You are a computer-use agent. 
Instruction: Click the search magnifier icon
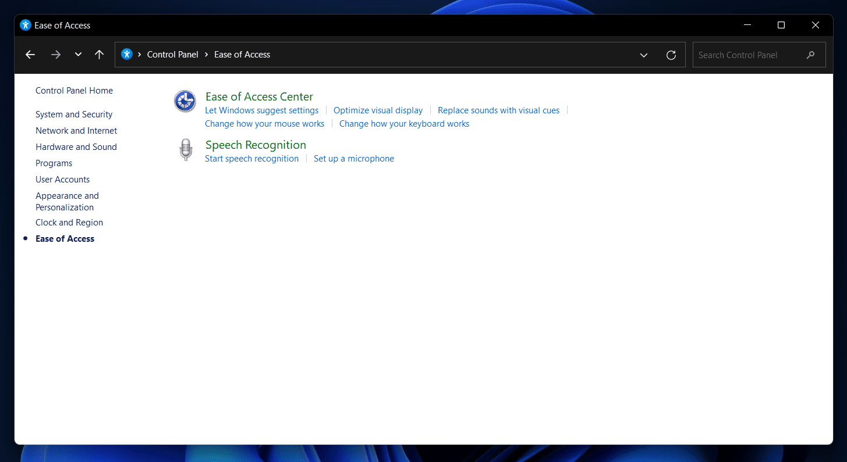click(x=810, y=55)
